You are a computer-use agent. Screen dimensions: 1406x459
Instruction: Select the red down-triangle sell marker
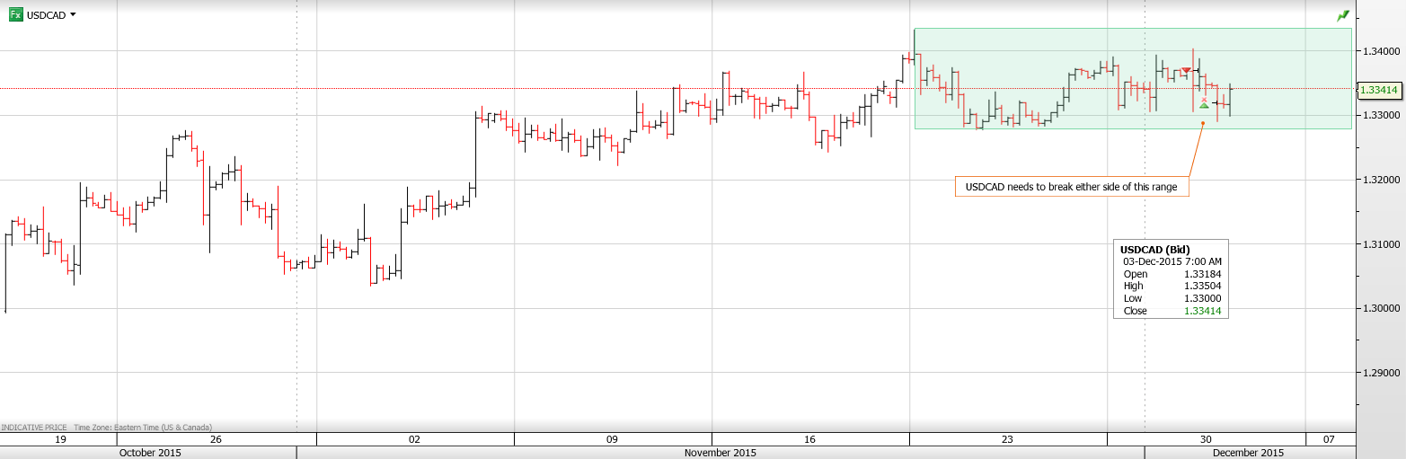click(1186, 70)
